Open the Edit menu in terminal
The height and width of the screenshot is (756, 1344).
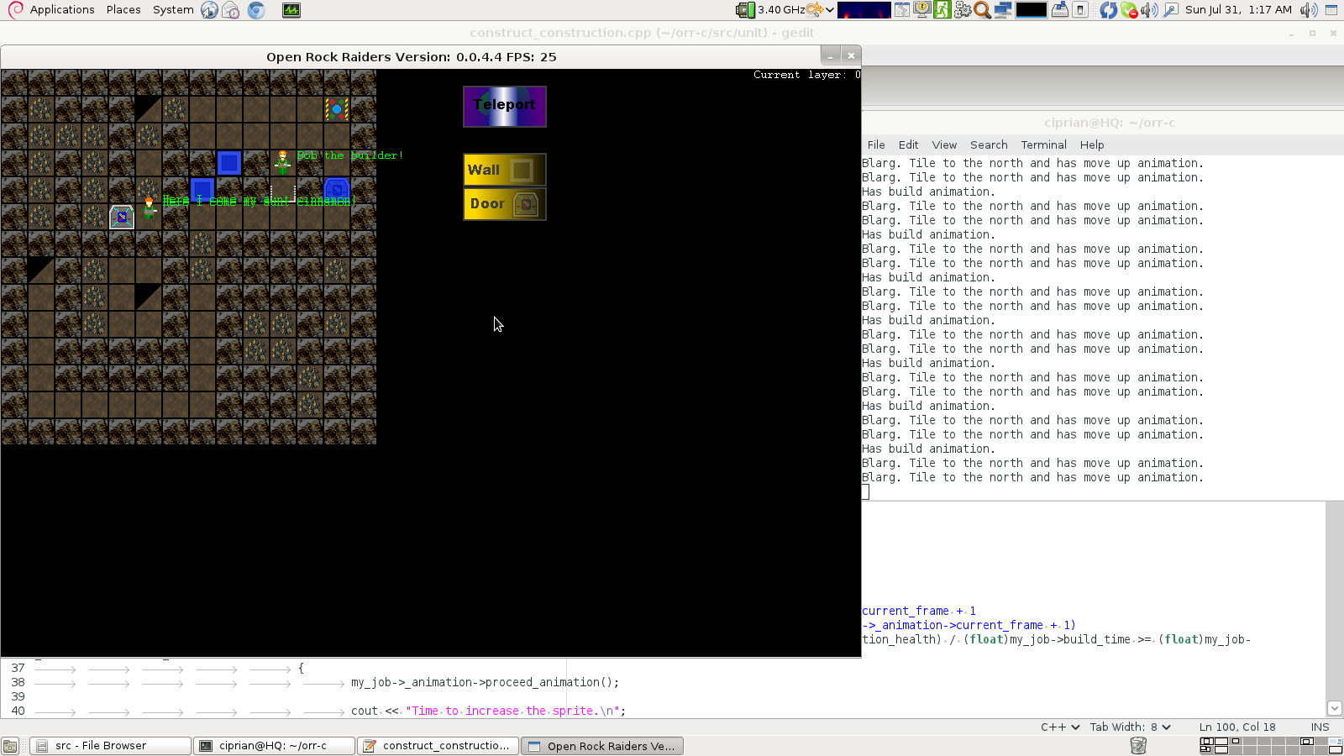908,144
